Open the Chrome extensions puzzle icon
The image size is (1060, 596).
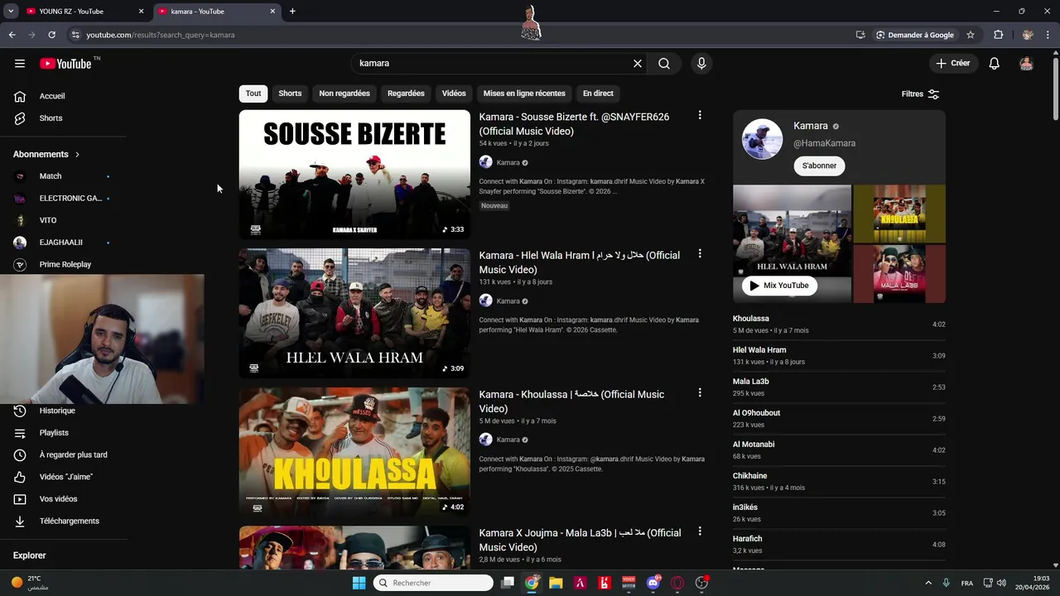[x=998, y=35]
